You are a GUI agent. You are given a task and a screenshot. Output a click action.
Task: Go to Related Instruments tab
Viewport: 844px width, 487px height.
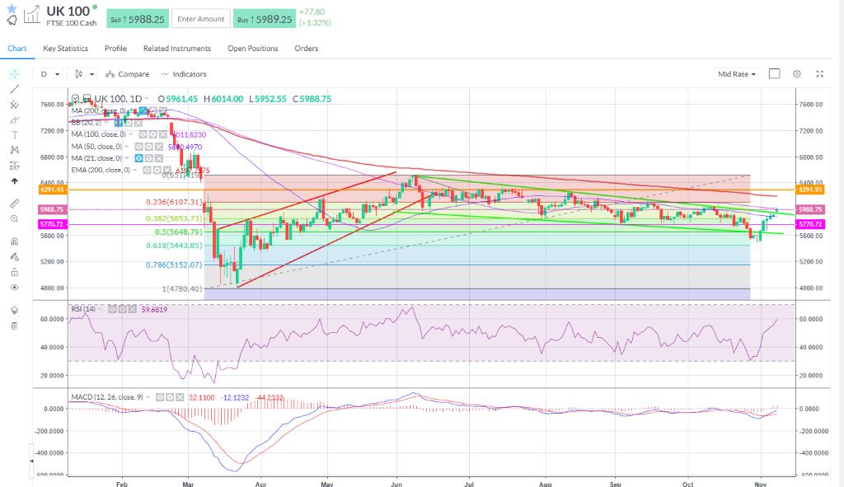coord(177,49)
